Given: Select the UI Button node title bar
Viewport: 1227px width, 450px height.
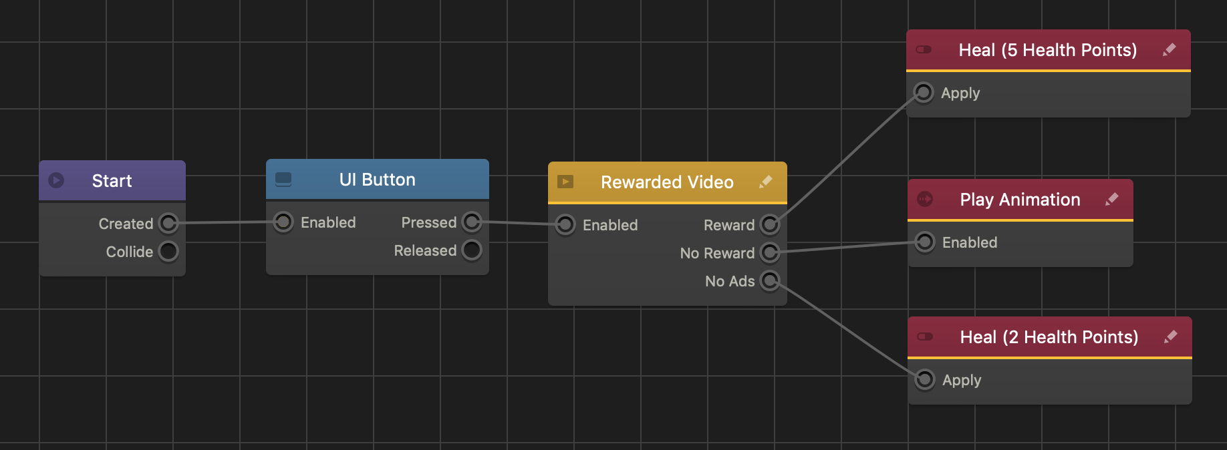Looking at the screenshot, I should (x=377, y=180).
